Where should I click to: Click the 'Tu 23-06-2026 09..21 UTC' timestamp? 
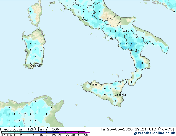128,129
